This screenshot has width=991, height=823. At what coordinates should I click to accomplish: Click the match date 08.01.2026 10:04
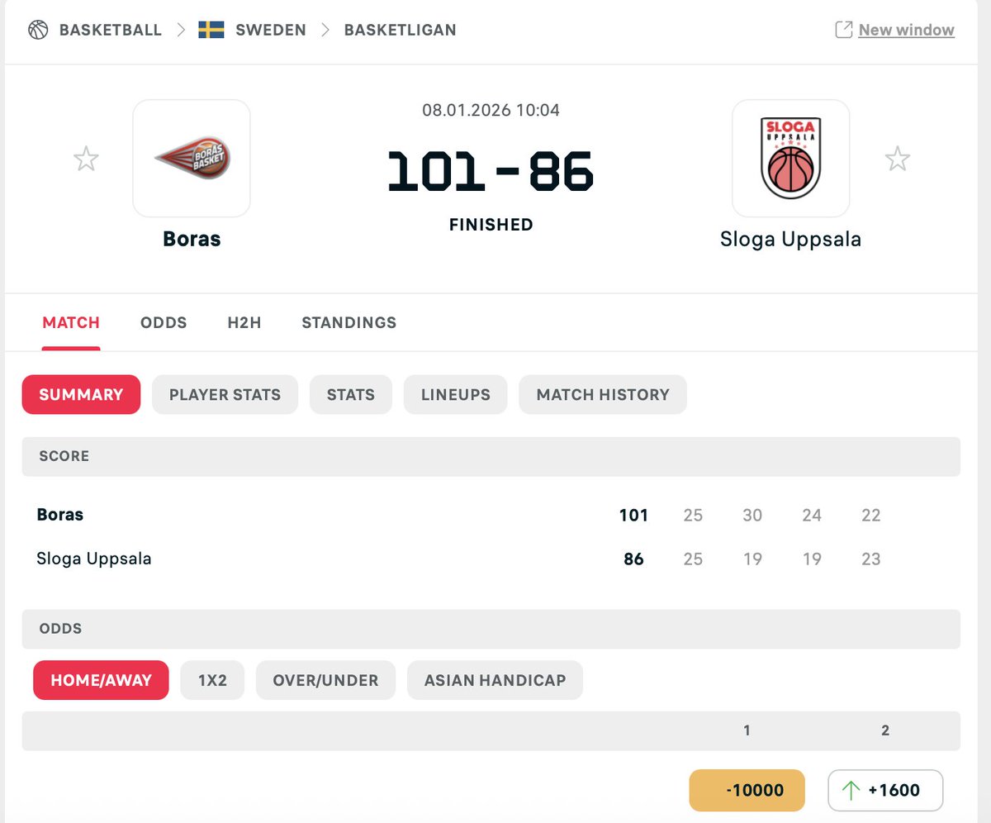point(491,110)
